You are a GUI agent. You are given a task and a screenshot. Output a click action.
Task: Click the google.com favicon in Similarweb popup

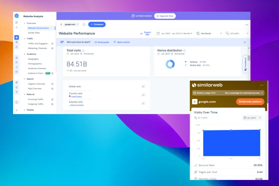click(195, 102)
